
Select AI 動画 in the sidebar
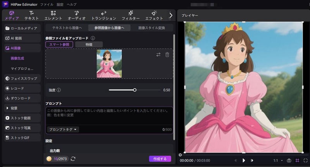tap(22, 38)
